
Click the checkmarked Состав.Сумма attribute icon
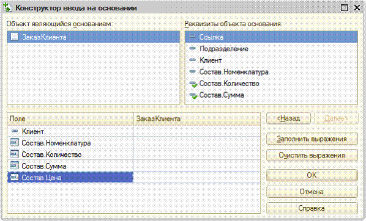193,95
